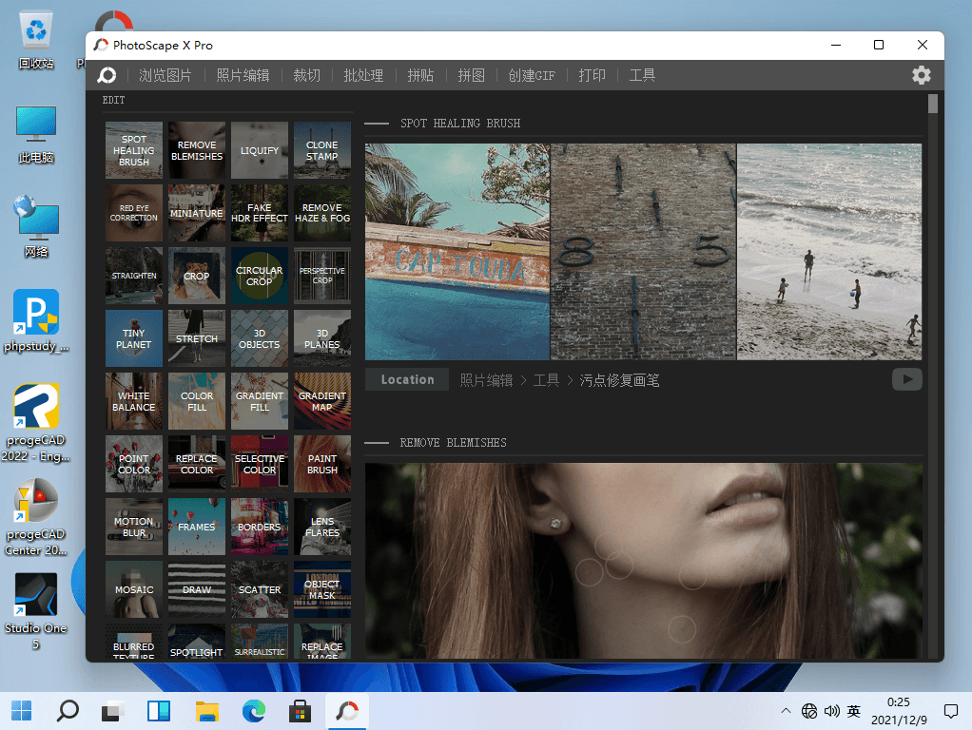Screen dimensions: 972x730
Task: Select the Draw tile
Action: [197, 589]
